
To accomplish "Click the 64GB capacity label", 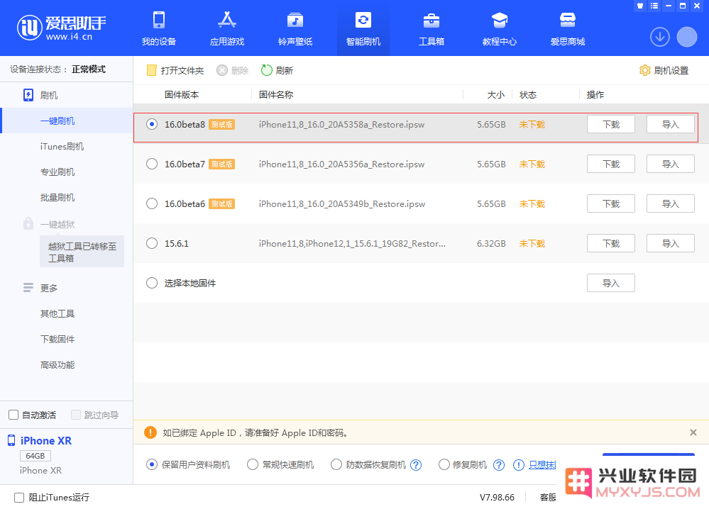I will coord(35,456).
